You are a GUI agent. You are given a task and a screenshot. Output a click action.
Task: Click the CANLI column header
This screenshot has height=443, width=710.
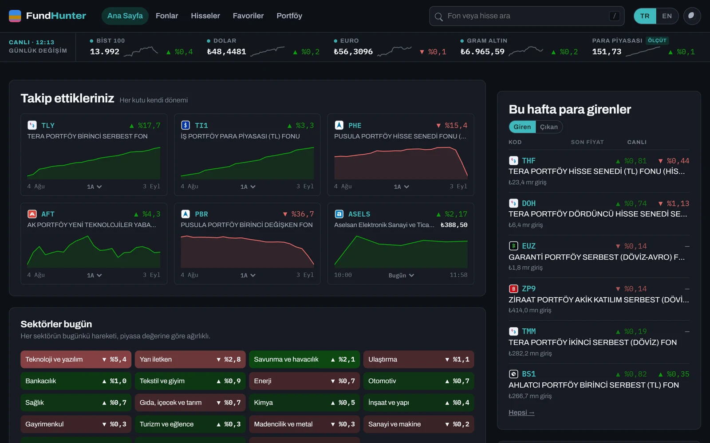637,142
